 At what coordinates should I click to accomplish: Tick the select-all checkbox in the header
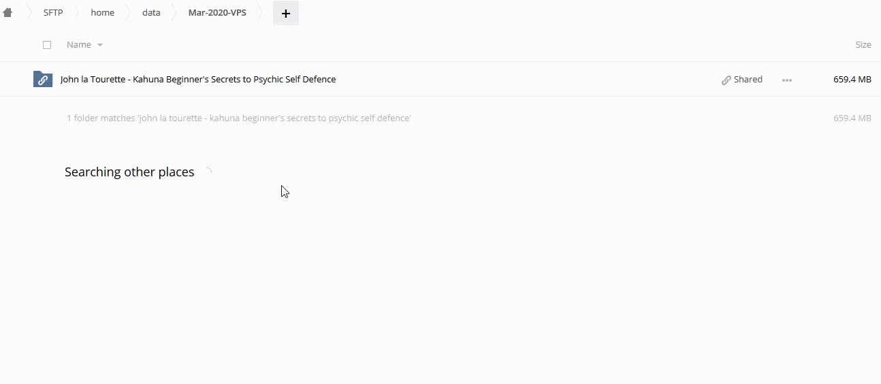click(47, 45)
